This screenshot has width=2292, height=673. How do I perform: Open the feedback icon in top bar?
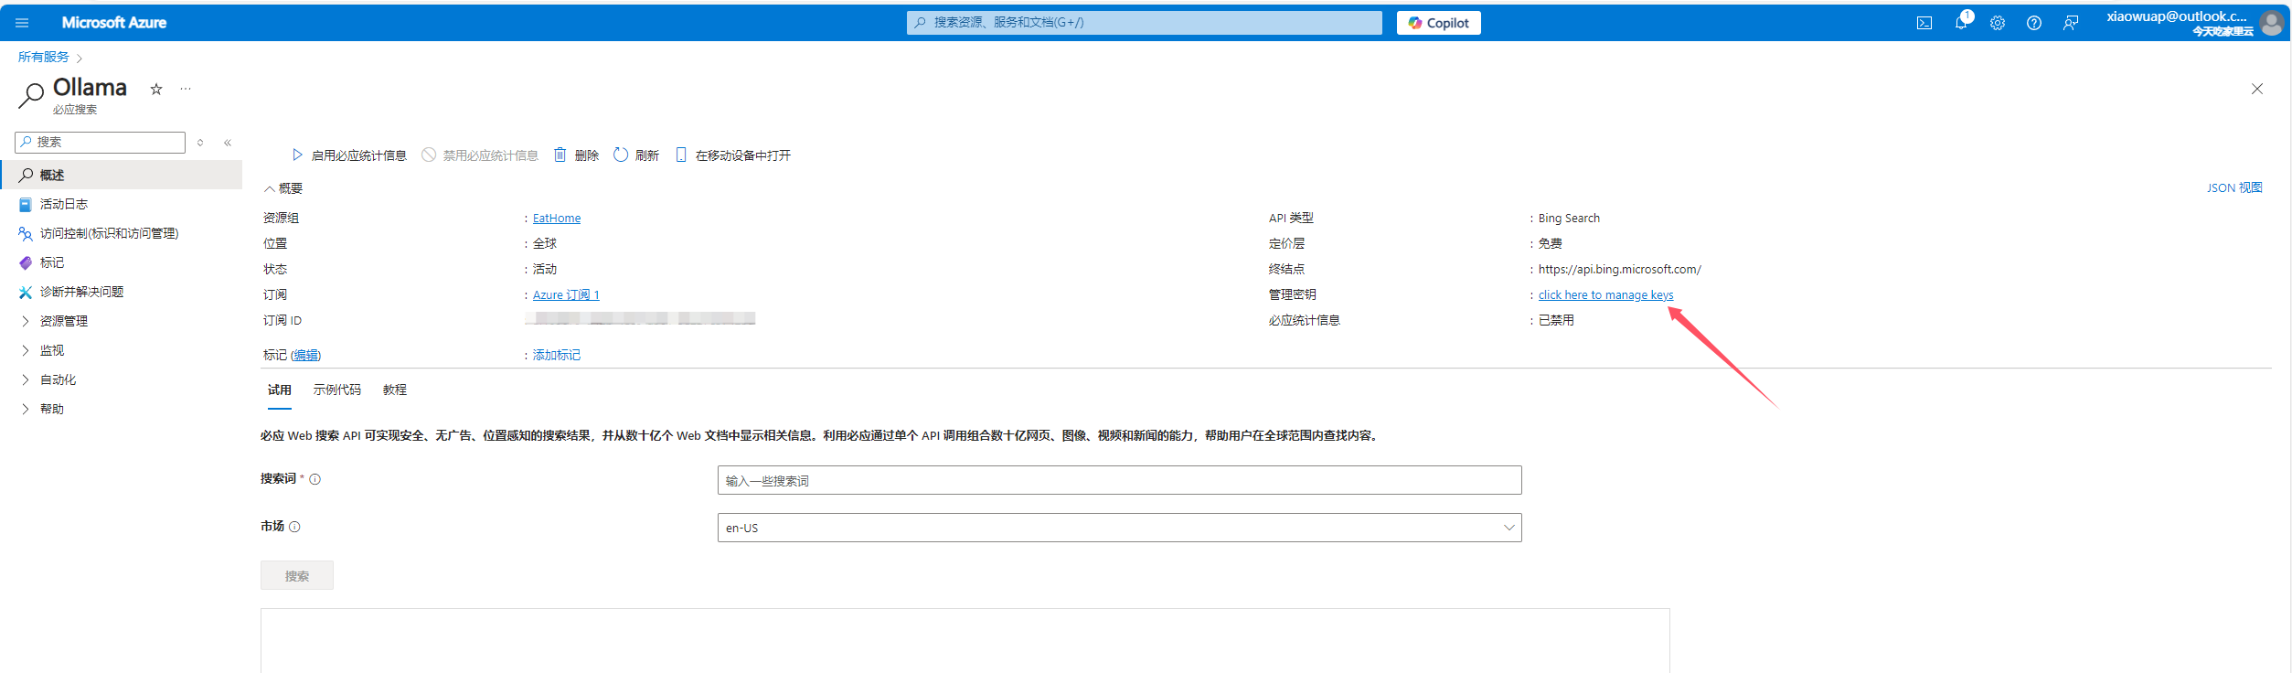pyautogui.click(x=2071, y=23)
